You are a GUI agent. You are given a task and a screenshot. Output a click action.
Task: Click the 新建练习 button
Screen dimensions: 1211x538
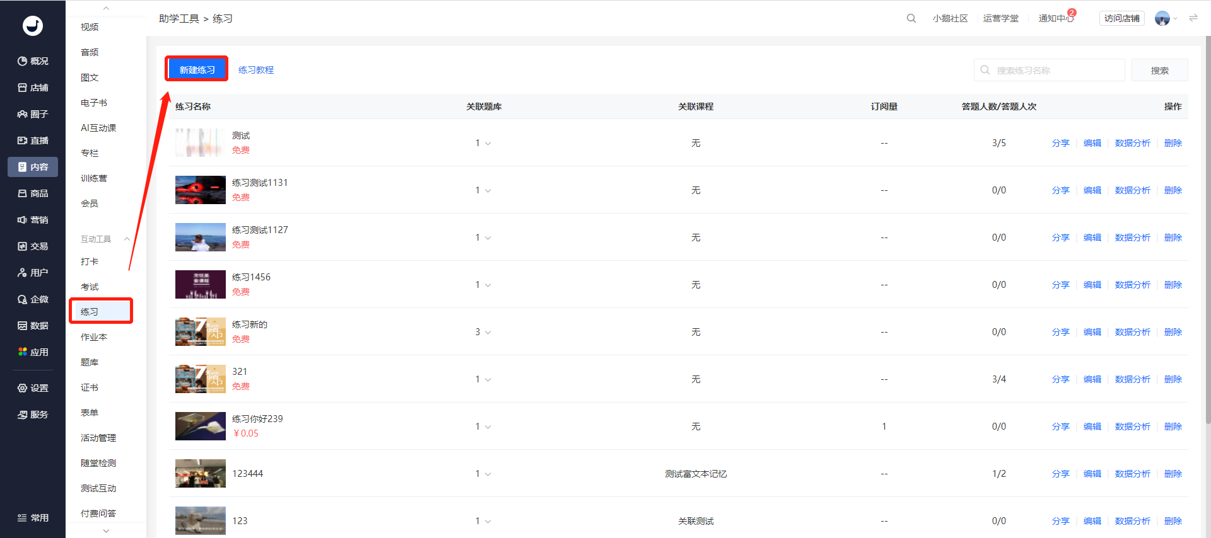tap(197, 70)
